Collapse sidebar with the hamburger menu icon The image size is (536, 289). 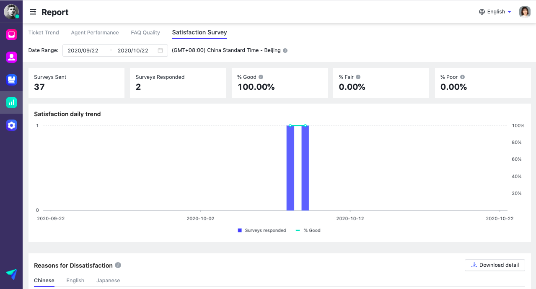(33, 12)
